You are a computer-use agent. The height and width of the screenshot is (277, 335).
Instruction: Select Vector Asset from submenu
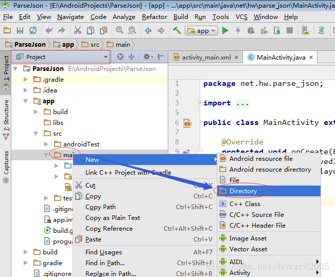[269, 249]
